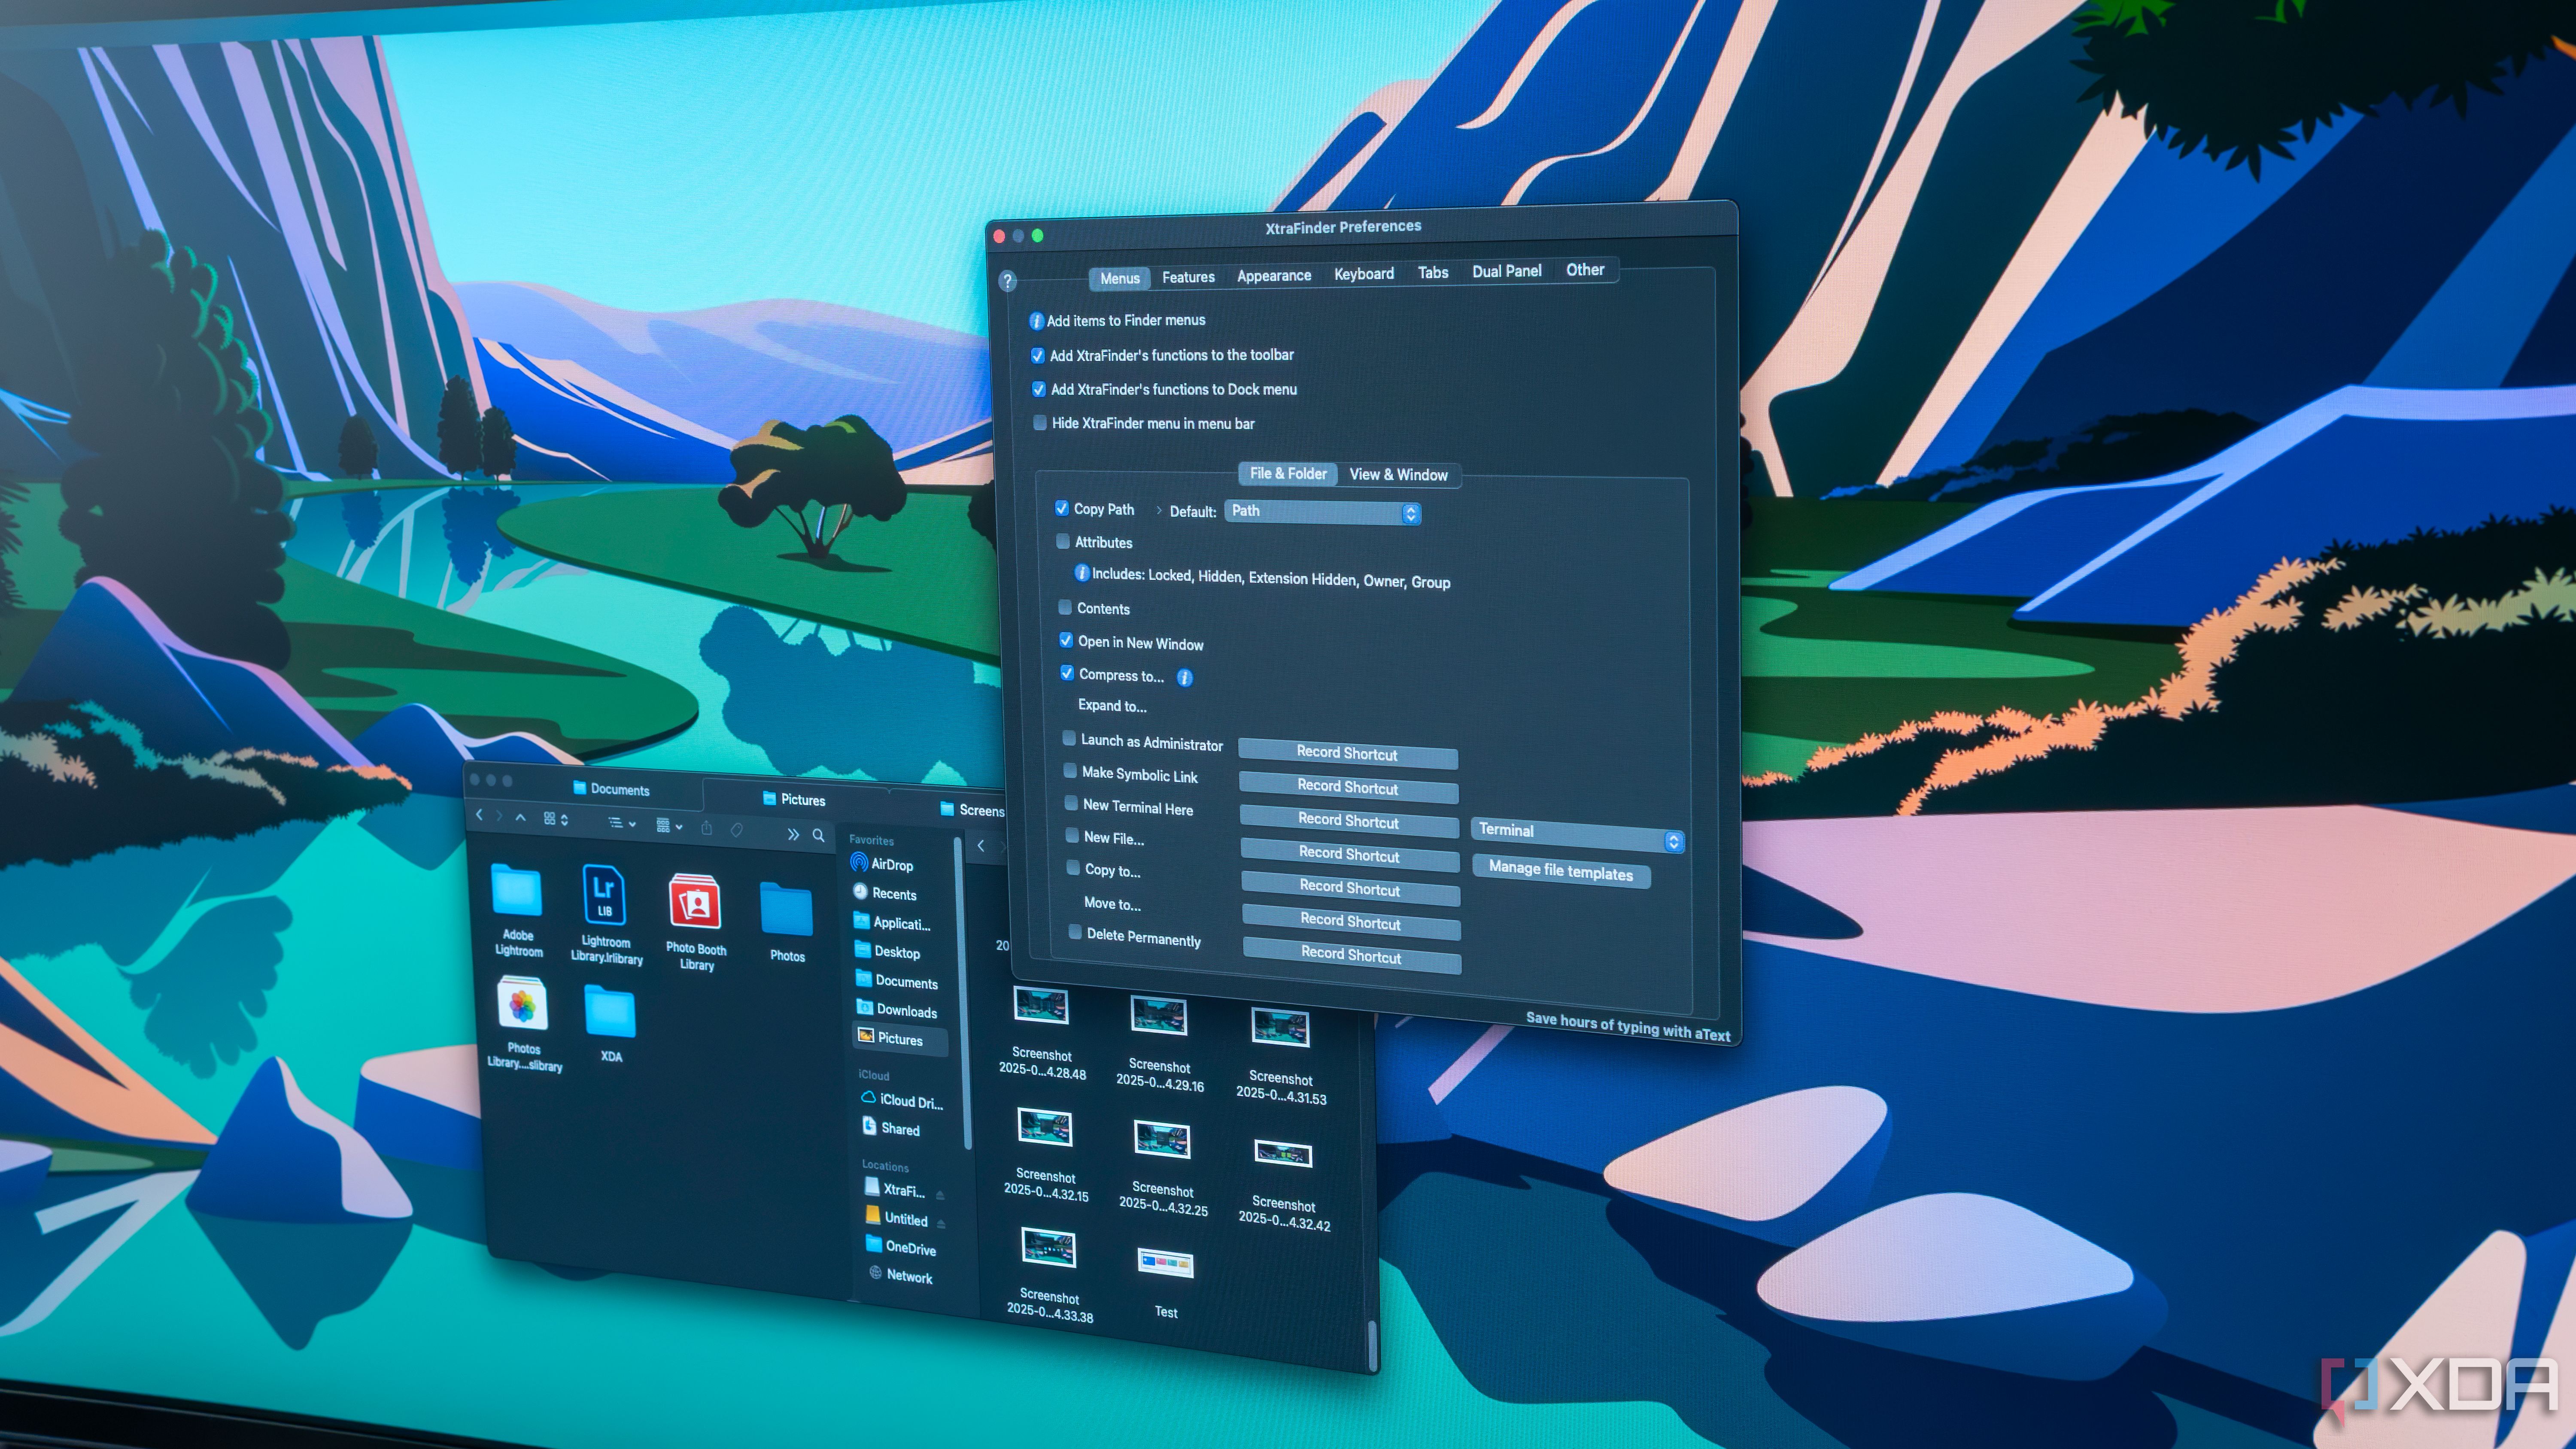Open the Tag icon in Finder's toolbar
2576x1449 pixels.
point(737,834)
